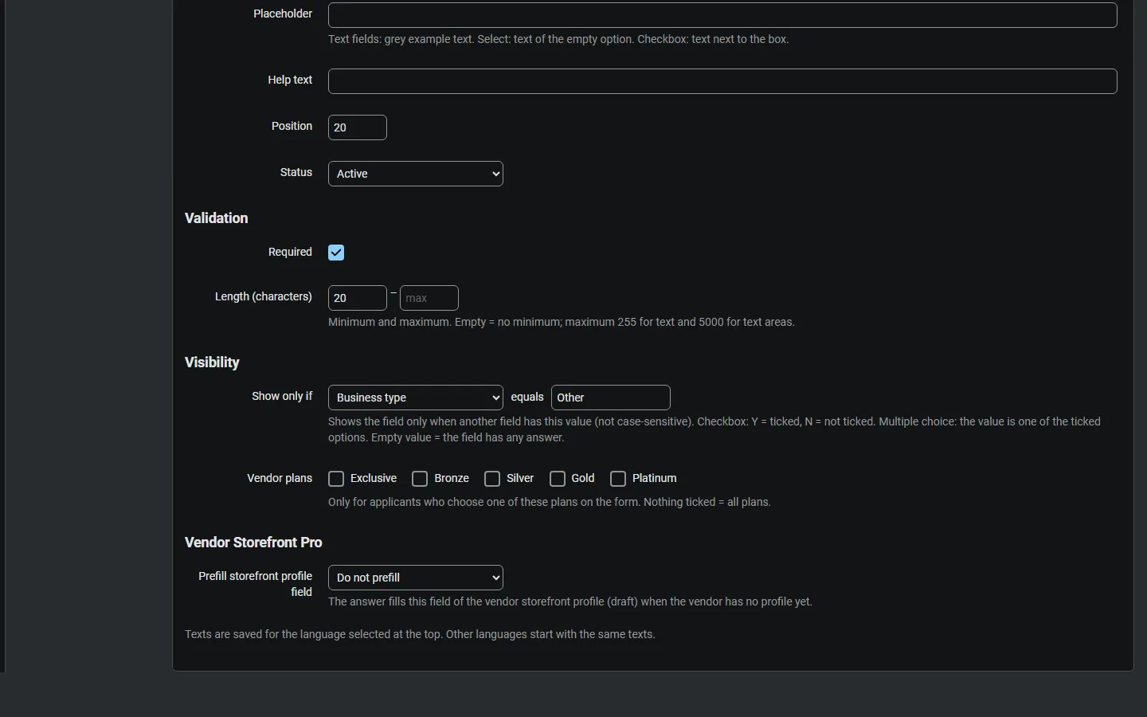Click the equals value field containing Other
The height and width of the screenshot is (717, 1147).
click(611, 398)
